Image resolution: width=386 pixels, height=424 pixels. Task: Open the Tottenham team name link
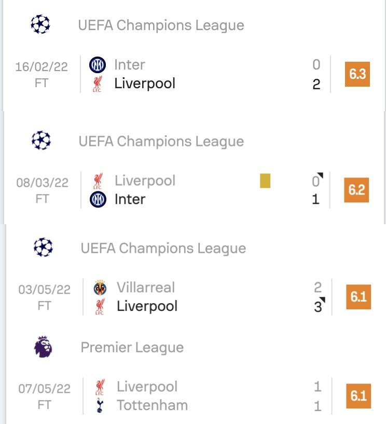pos(152,405)
